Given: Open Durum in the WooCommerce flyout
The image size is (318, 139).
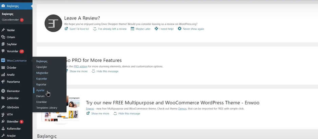Looking at the screenshot, I should tap(40, 96).
